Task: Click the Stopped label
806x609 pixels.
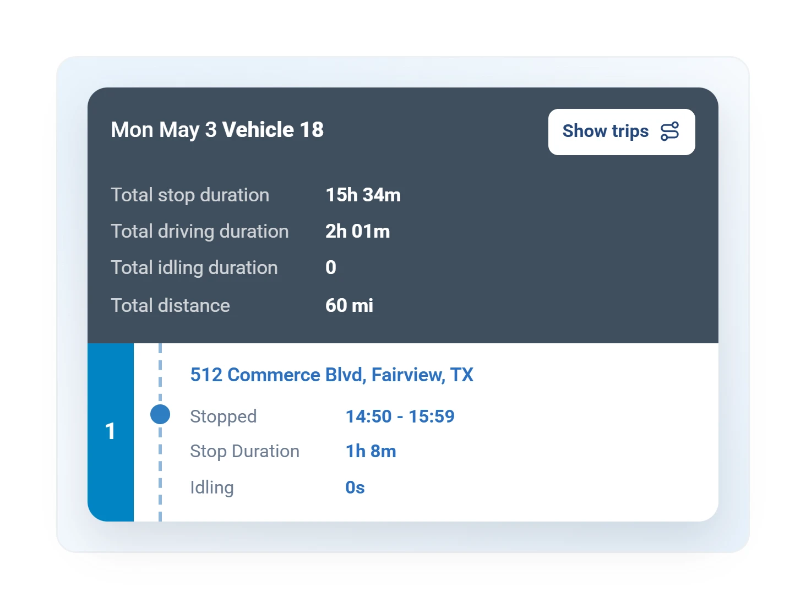Action: pos(223,416)
